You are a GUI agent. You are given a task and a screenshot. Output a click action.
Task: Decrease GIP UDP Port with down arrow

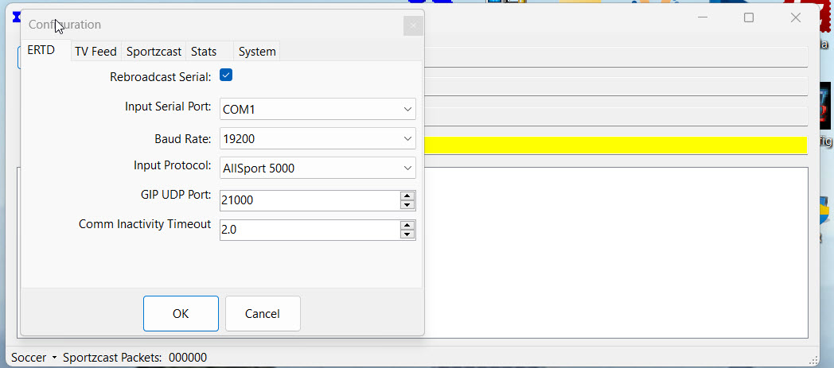407,205
